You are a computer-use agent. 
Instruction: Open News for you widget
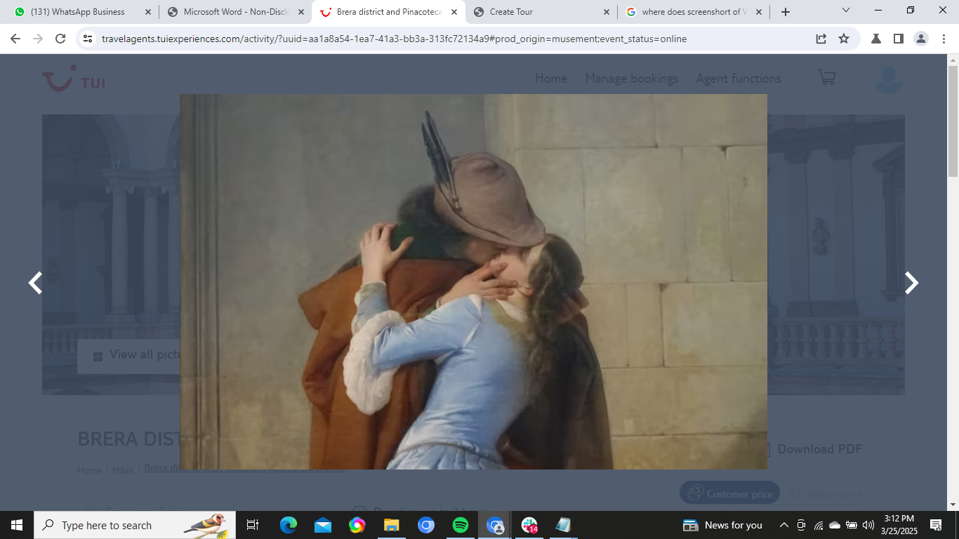click(722, 525)
